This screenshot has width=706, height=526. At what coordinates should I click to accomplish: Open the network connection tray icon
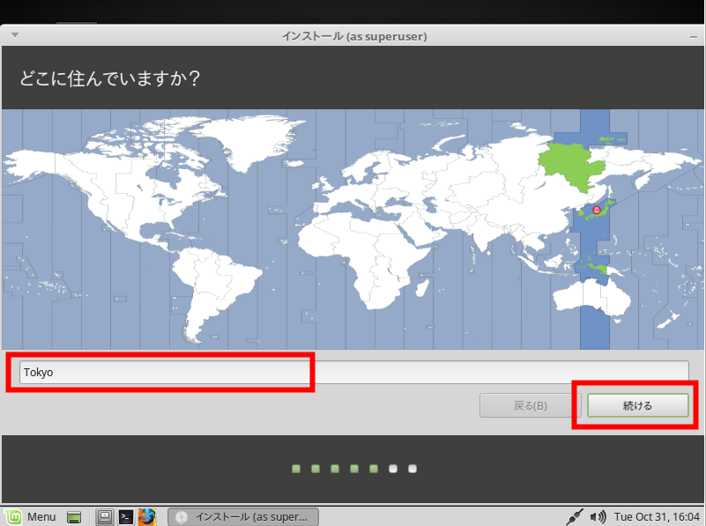pos(577,516)
